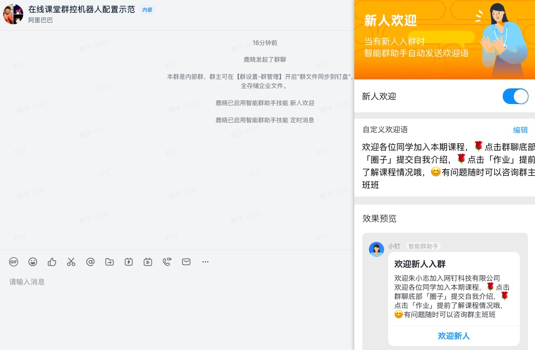This screenshot has width=535, height=350.
Task: Click message 鹿晓已启用智能群助手技能 新人欢迎
Action: click(x=265, y=103)
